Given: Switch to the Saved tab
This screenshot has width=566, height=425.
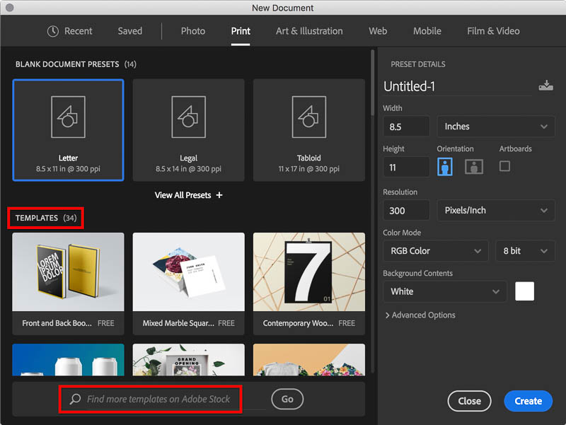Looking at the screenshot, I should tap(130, 31).
